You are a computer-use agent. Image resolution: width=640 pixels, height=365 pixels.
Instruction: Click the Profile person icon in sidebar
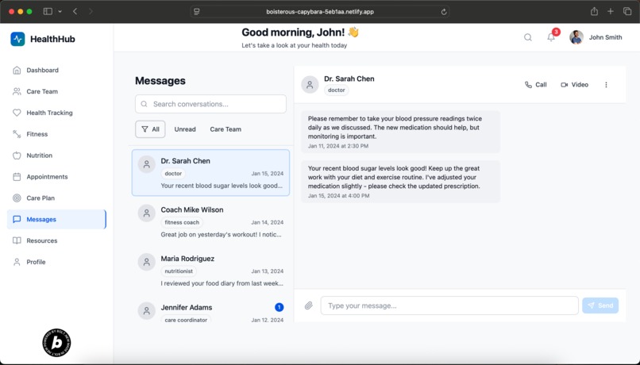click(17, 262)
